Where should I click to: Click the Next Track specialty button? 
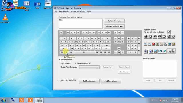click(x=160, y=37)
